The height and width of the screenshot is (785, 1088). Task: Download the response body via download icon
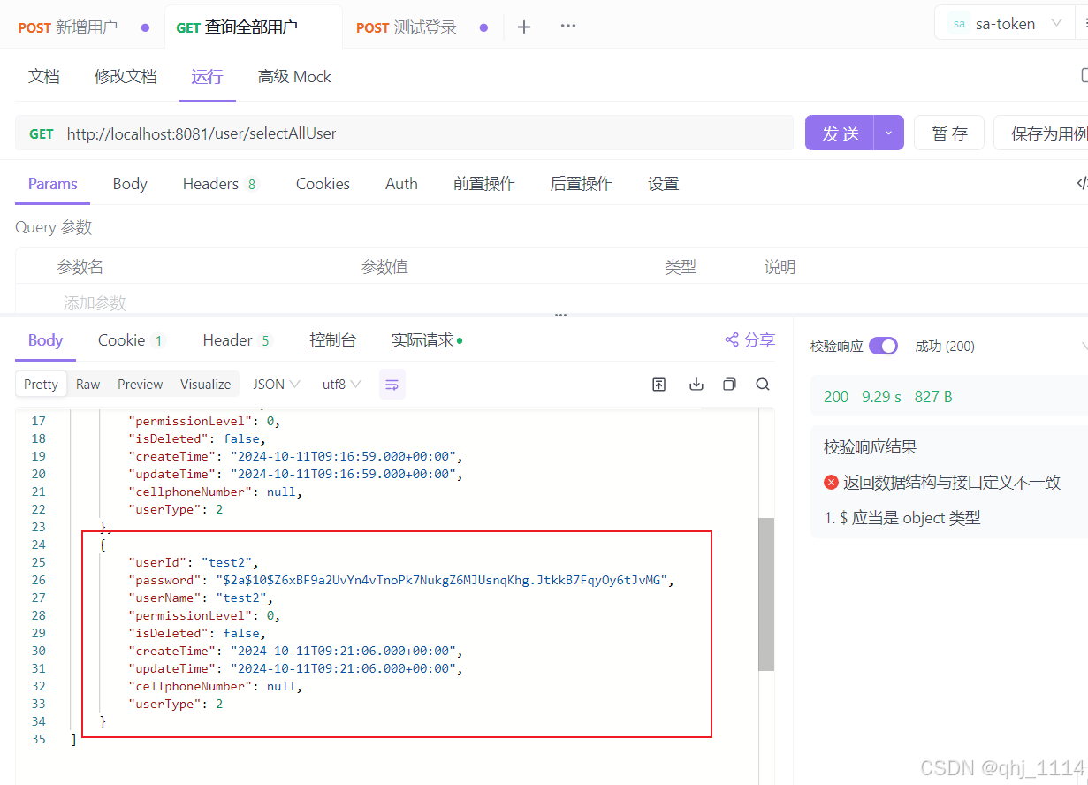click(696, 384)
